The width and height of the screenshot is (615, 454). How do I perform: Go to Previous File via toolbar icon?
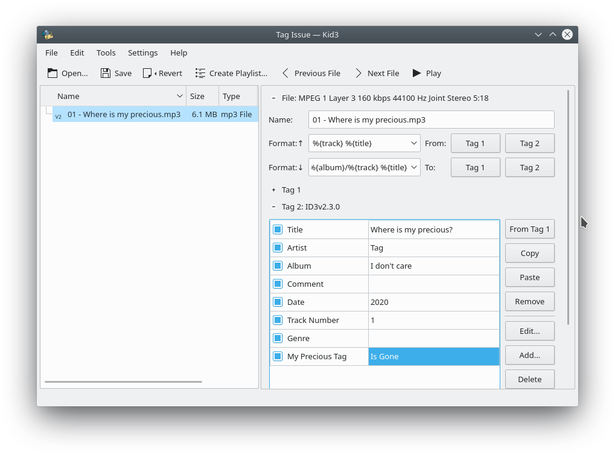click(x=285, y=72)
